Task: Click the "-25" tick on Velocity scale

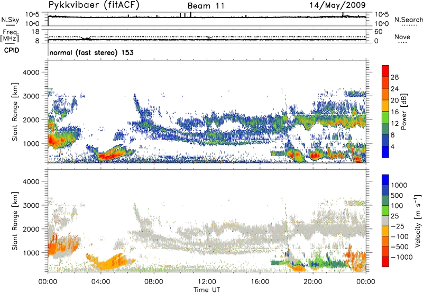Action: pyautogui.click(x=397, y=226)
